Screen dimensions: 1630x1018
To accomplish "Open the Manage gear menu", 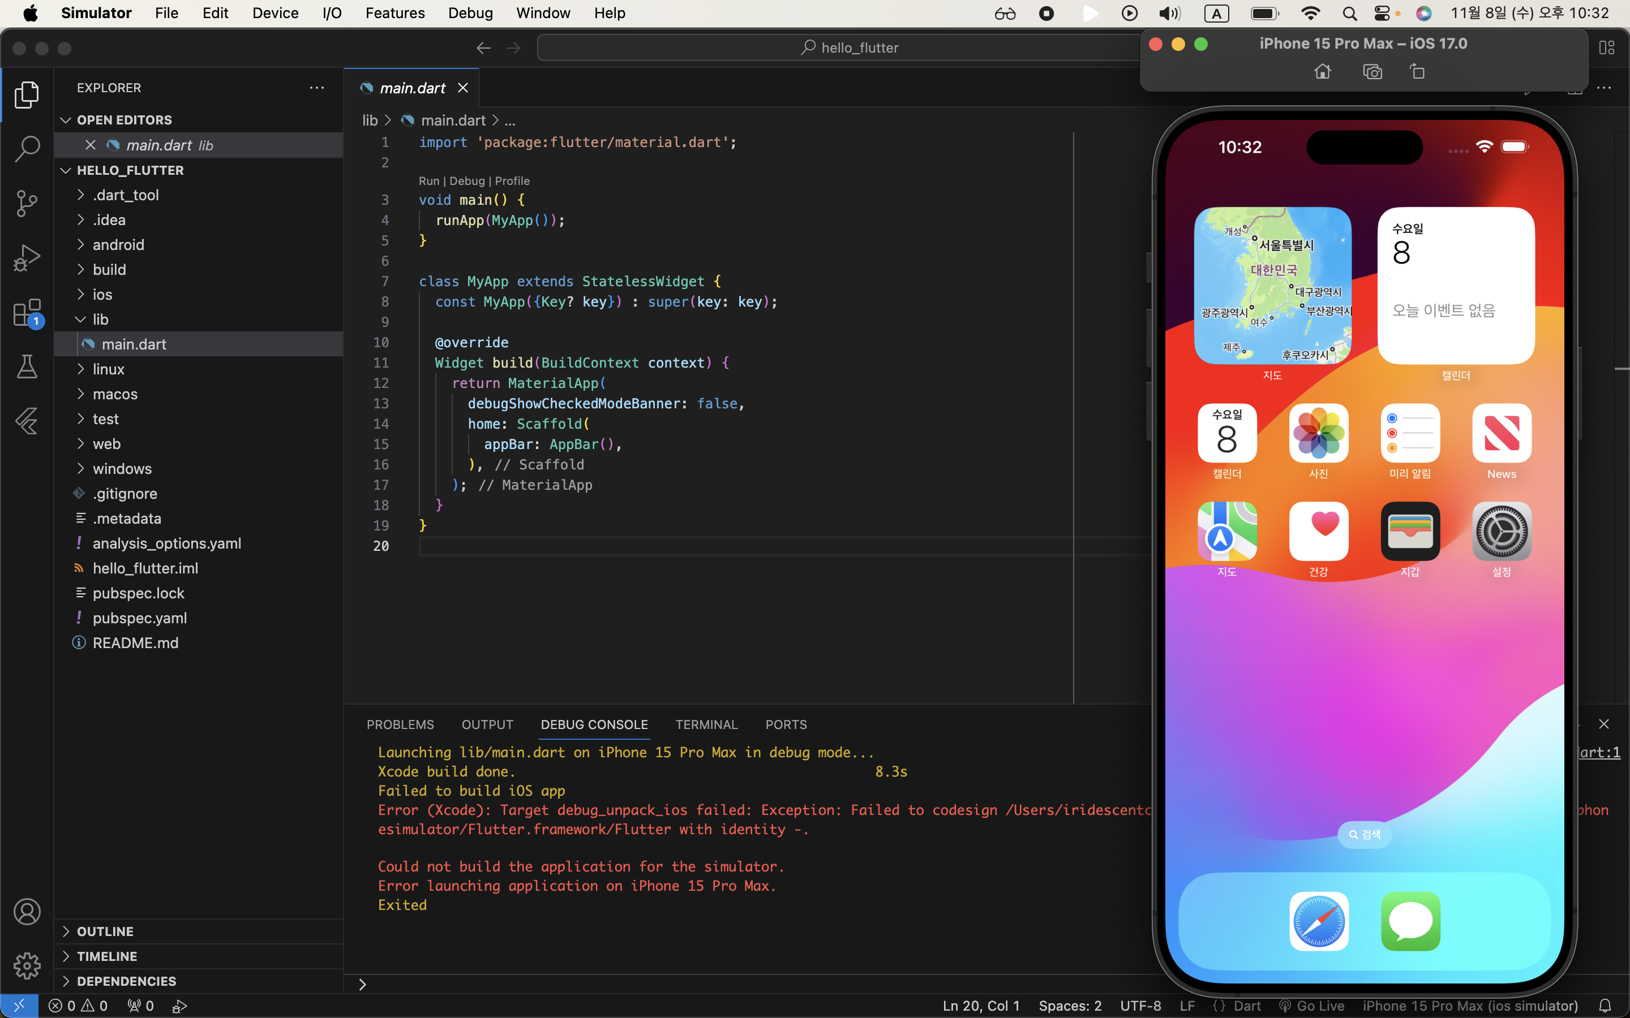I will coord(27,965).
